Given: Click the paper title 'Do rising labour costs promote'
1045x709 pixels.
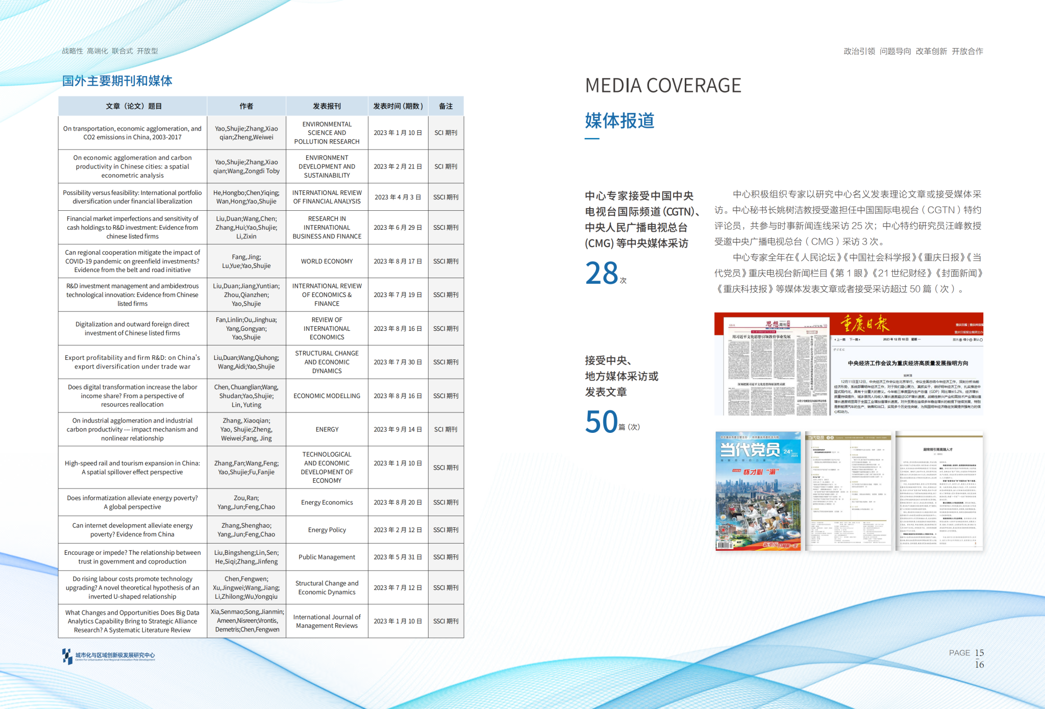Looking at the screenshot, I should pyautogui.click(x=133, y=588).
